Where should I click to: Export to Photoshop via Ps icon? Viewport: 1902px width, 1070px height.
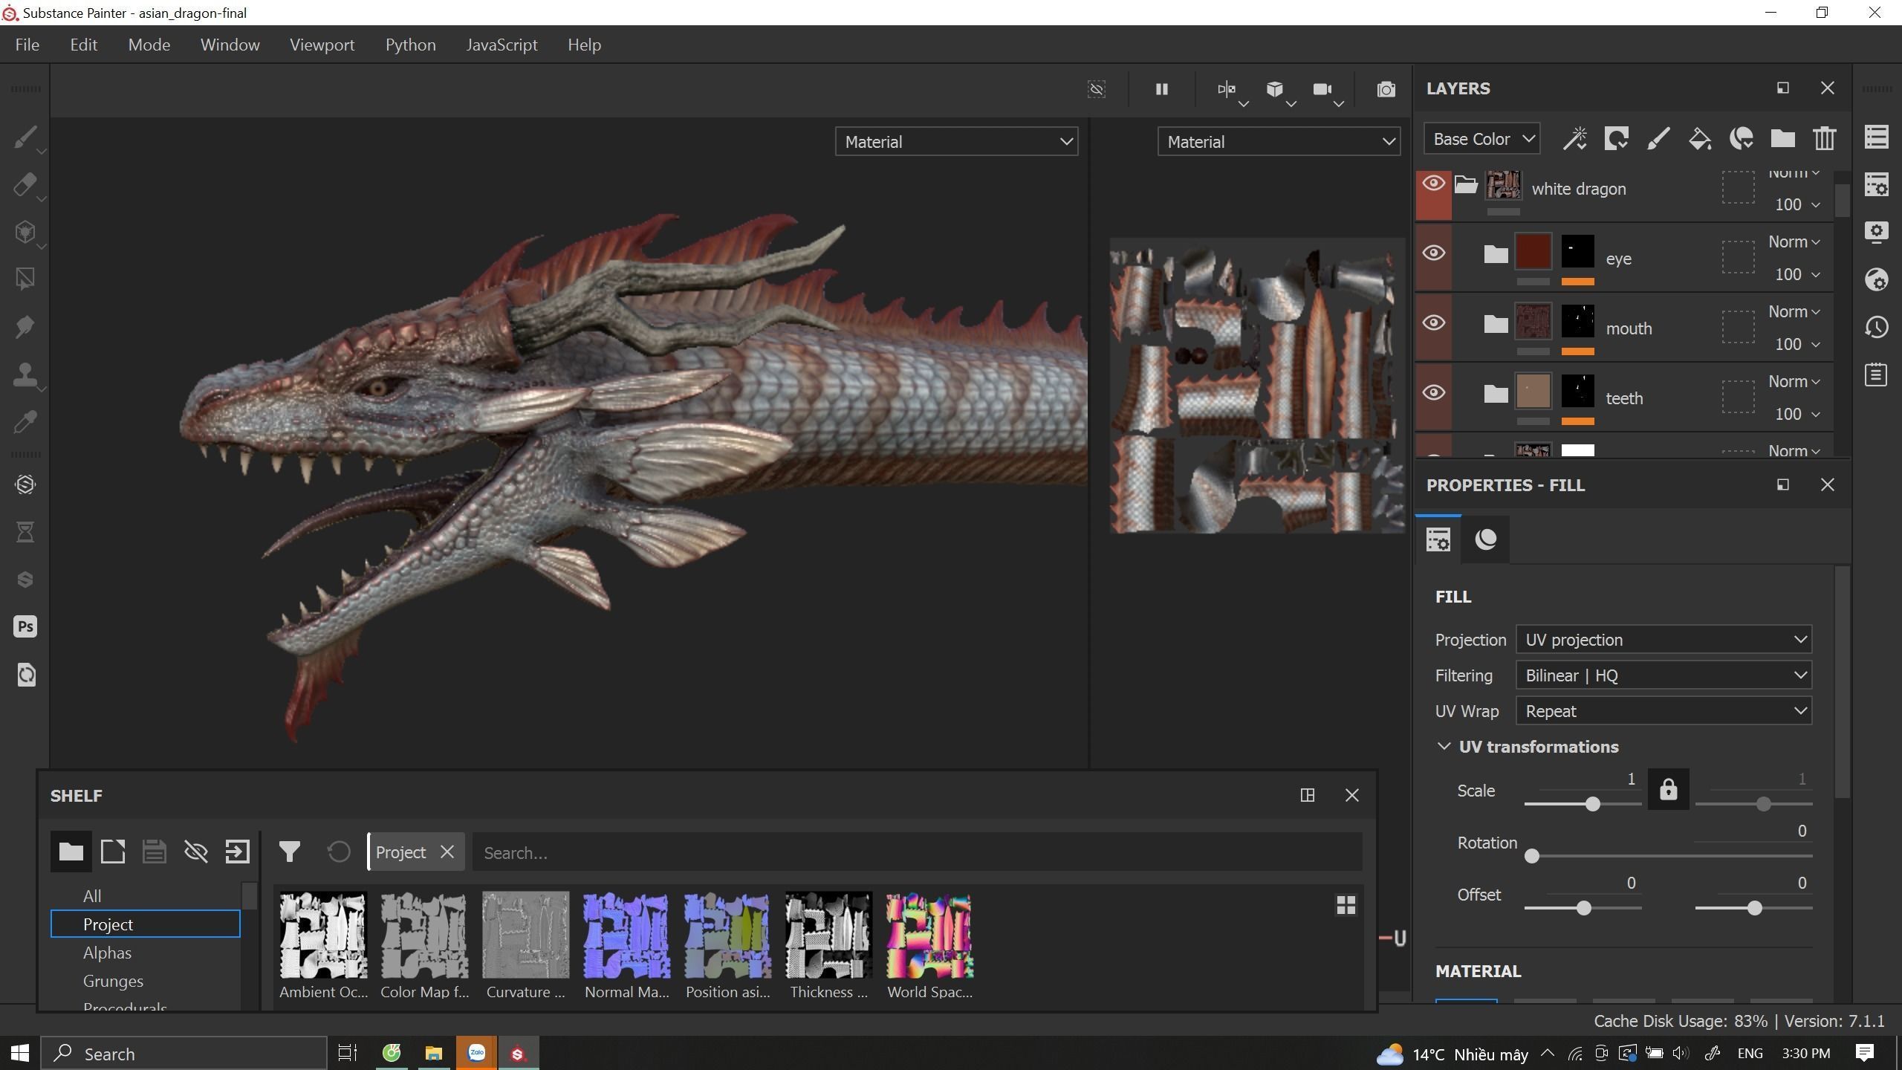[x=25, y=626]
